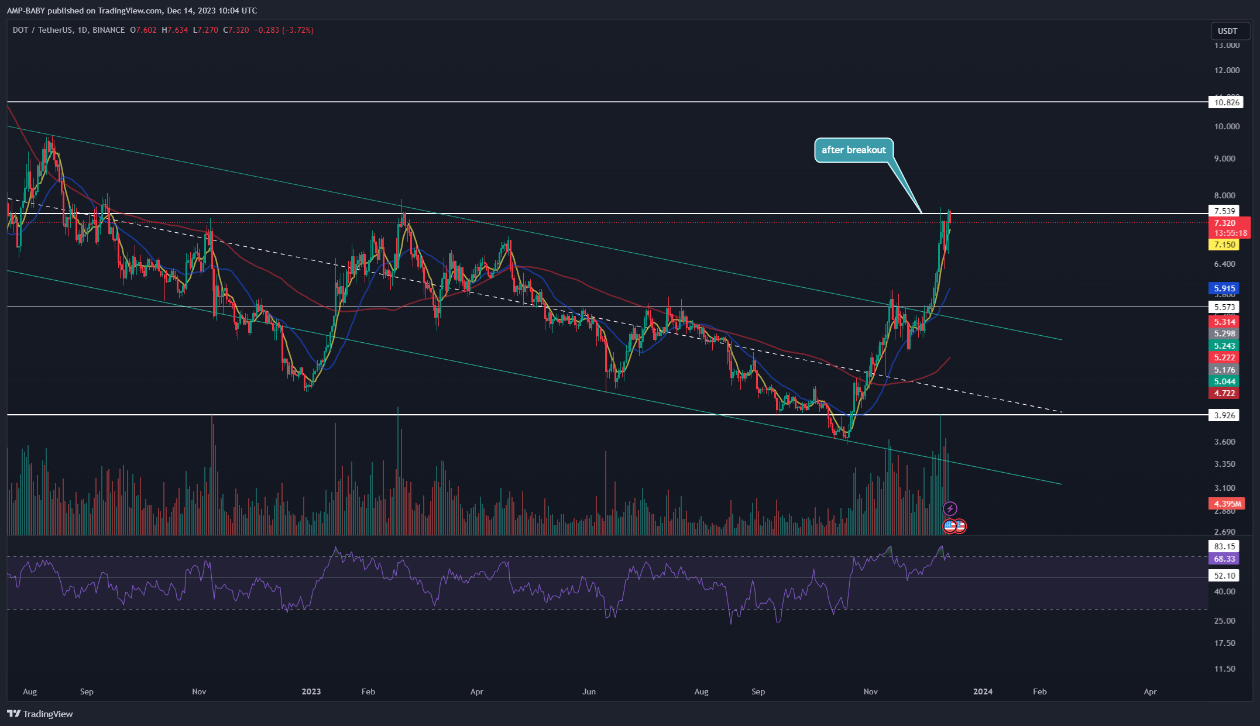Image resolution: width=1260 pixels, height=726 pixels.
Task: Click the DOT / TetherUS symbol title
Action: coord(69,30)
